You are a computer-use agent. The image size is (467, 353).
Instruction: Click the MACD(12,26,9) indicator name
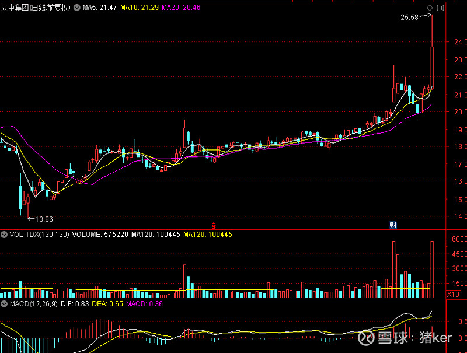34,304
